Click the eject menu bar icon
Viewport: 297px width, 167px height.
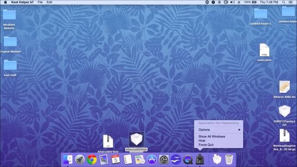(x=239, y=2)
